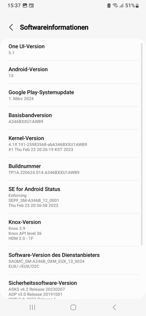Select Software-Version des Dienstanbieters
The height and width of the screenshot is (316, 146).
[x=73, y=260]
